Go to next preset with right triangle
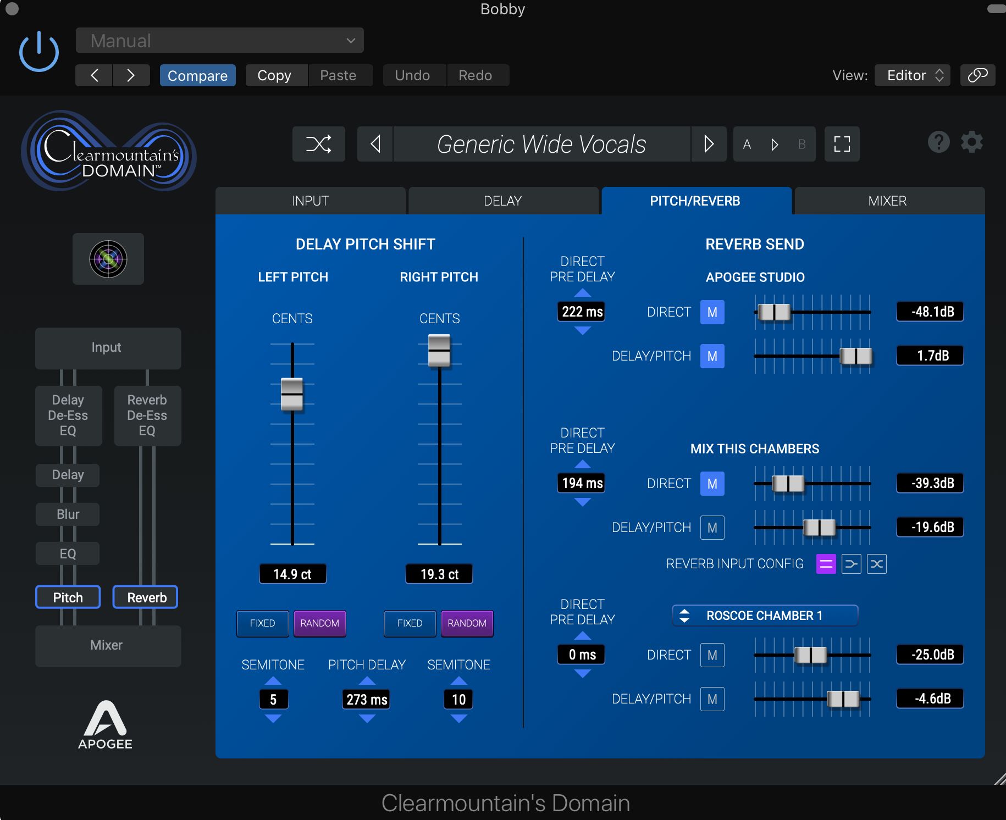Image resolution: width=1006 pixels, height=820 pixels. click(709, 144)
